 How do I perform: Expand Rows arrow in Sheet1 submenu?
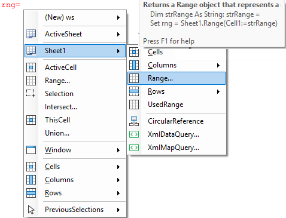[x=218, y=91]
